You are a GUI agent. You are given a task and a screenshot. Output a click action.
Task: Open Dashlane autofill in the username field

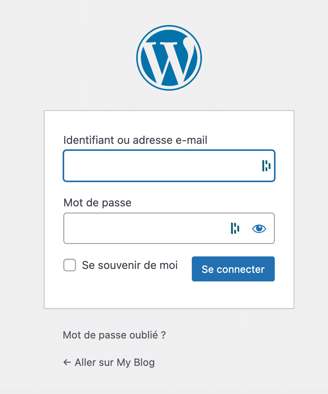[x=266, y=166]
